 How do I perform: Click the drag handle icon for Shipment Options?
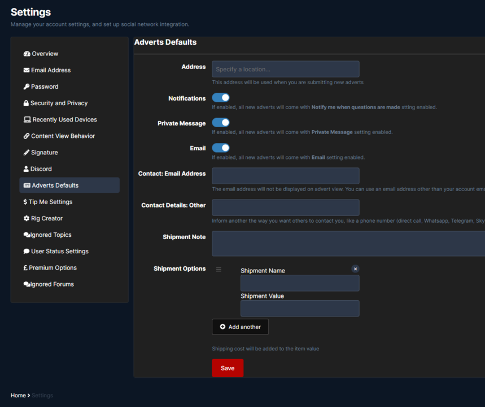[x=219, y=269]
